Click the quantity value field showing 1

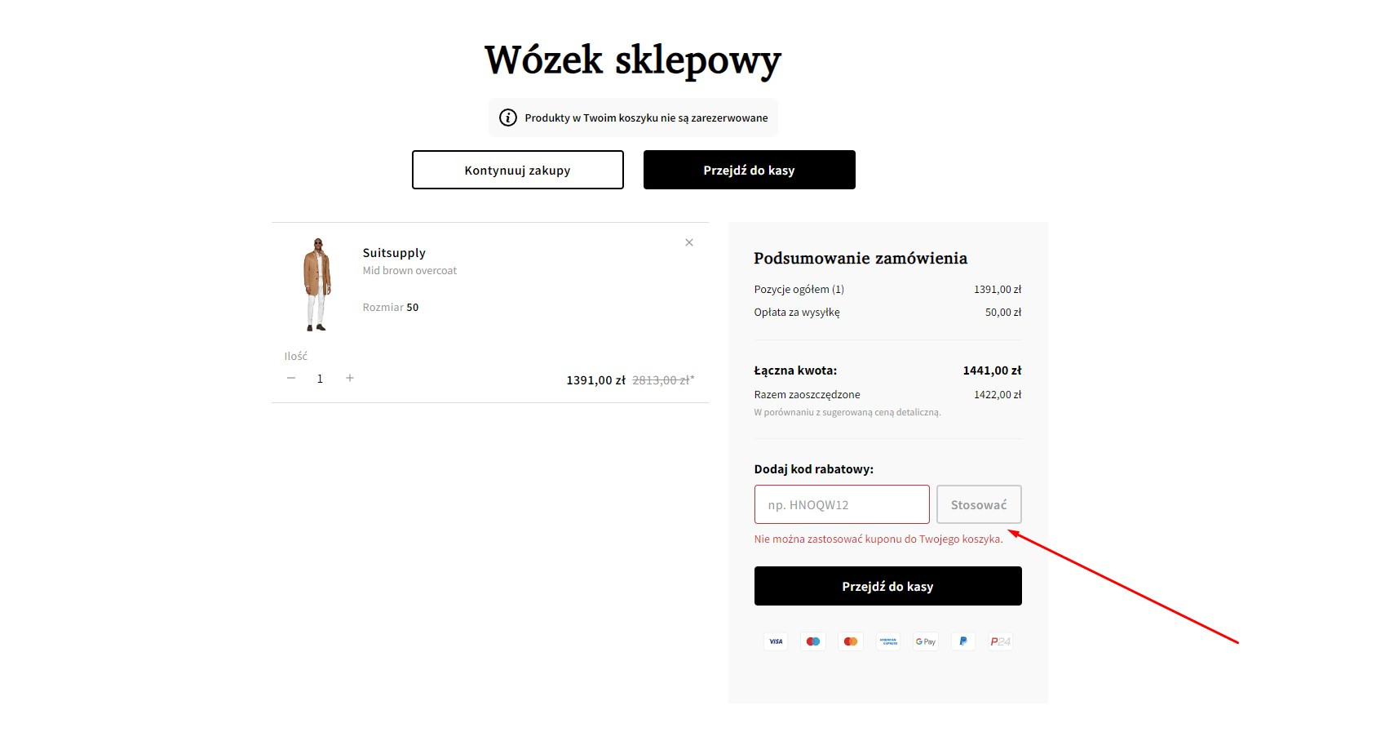click(x=320, y=379)
